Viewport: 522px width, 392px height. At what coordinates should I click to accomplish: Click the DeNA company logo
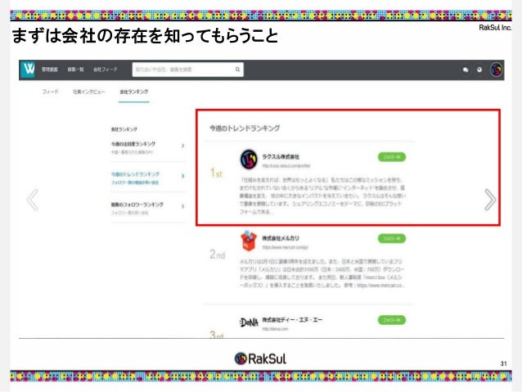point(249,322)
